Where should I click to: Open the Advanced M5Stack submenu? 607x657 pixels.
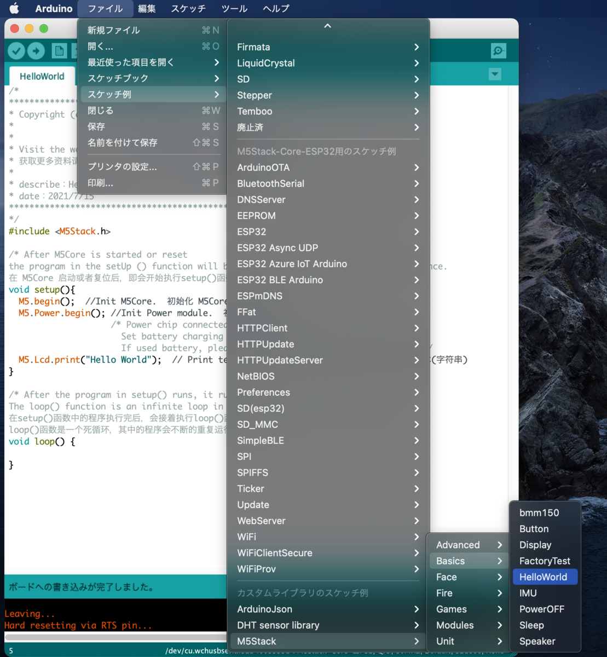(x=469, y=545)
